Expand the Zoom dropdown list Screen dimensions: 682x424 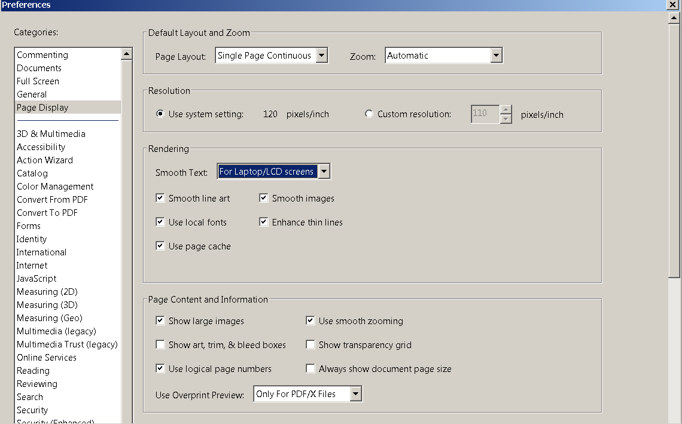496,56
